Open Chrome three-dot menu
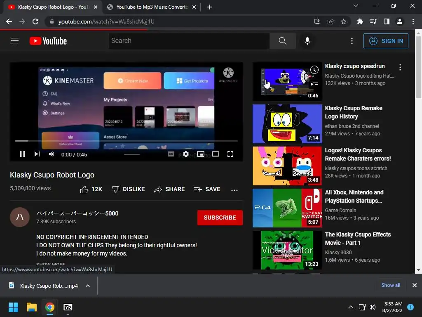Image resolution: width=422 pixels, height=317 pixels. [413, 21]
